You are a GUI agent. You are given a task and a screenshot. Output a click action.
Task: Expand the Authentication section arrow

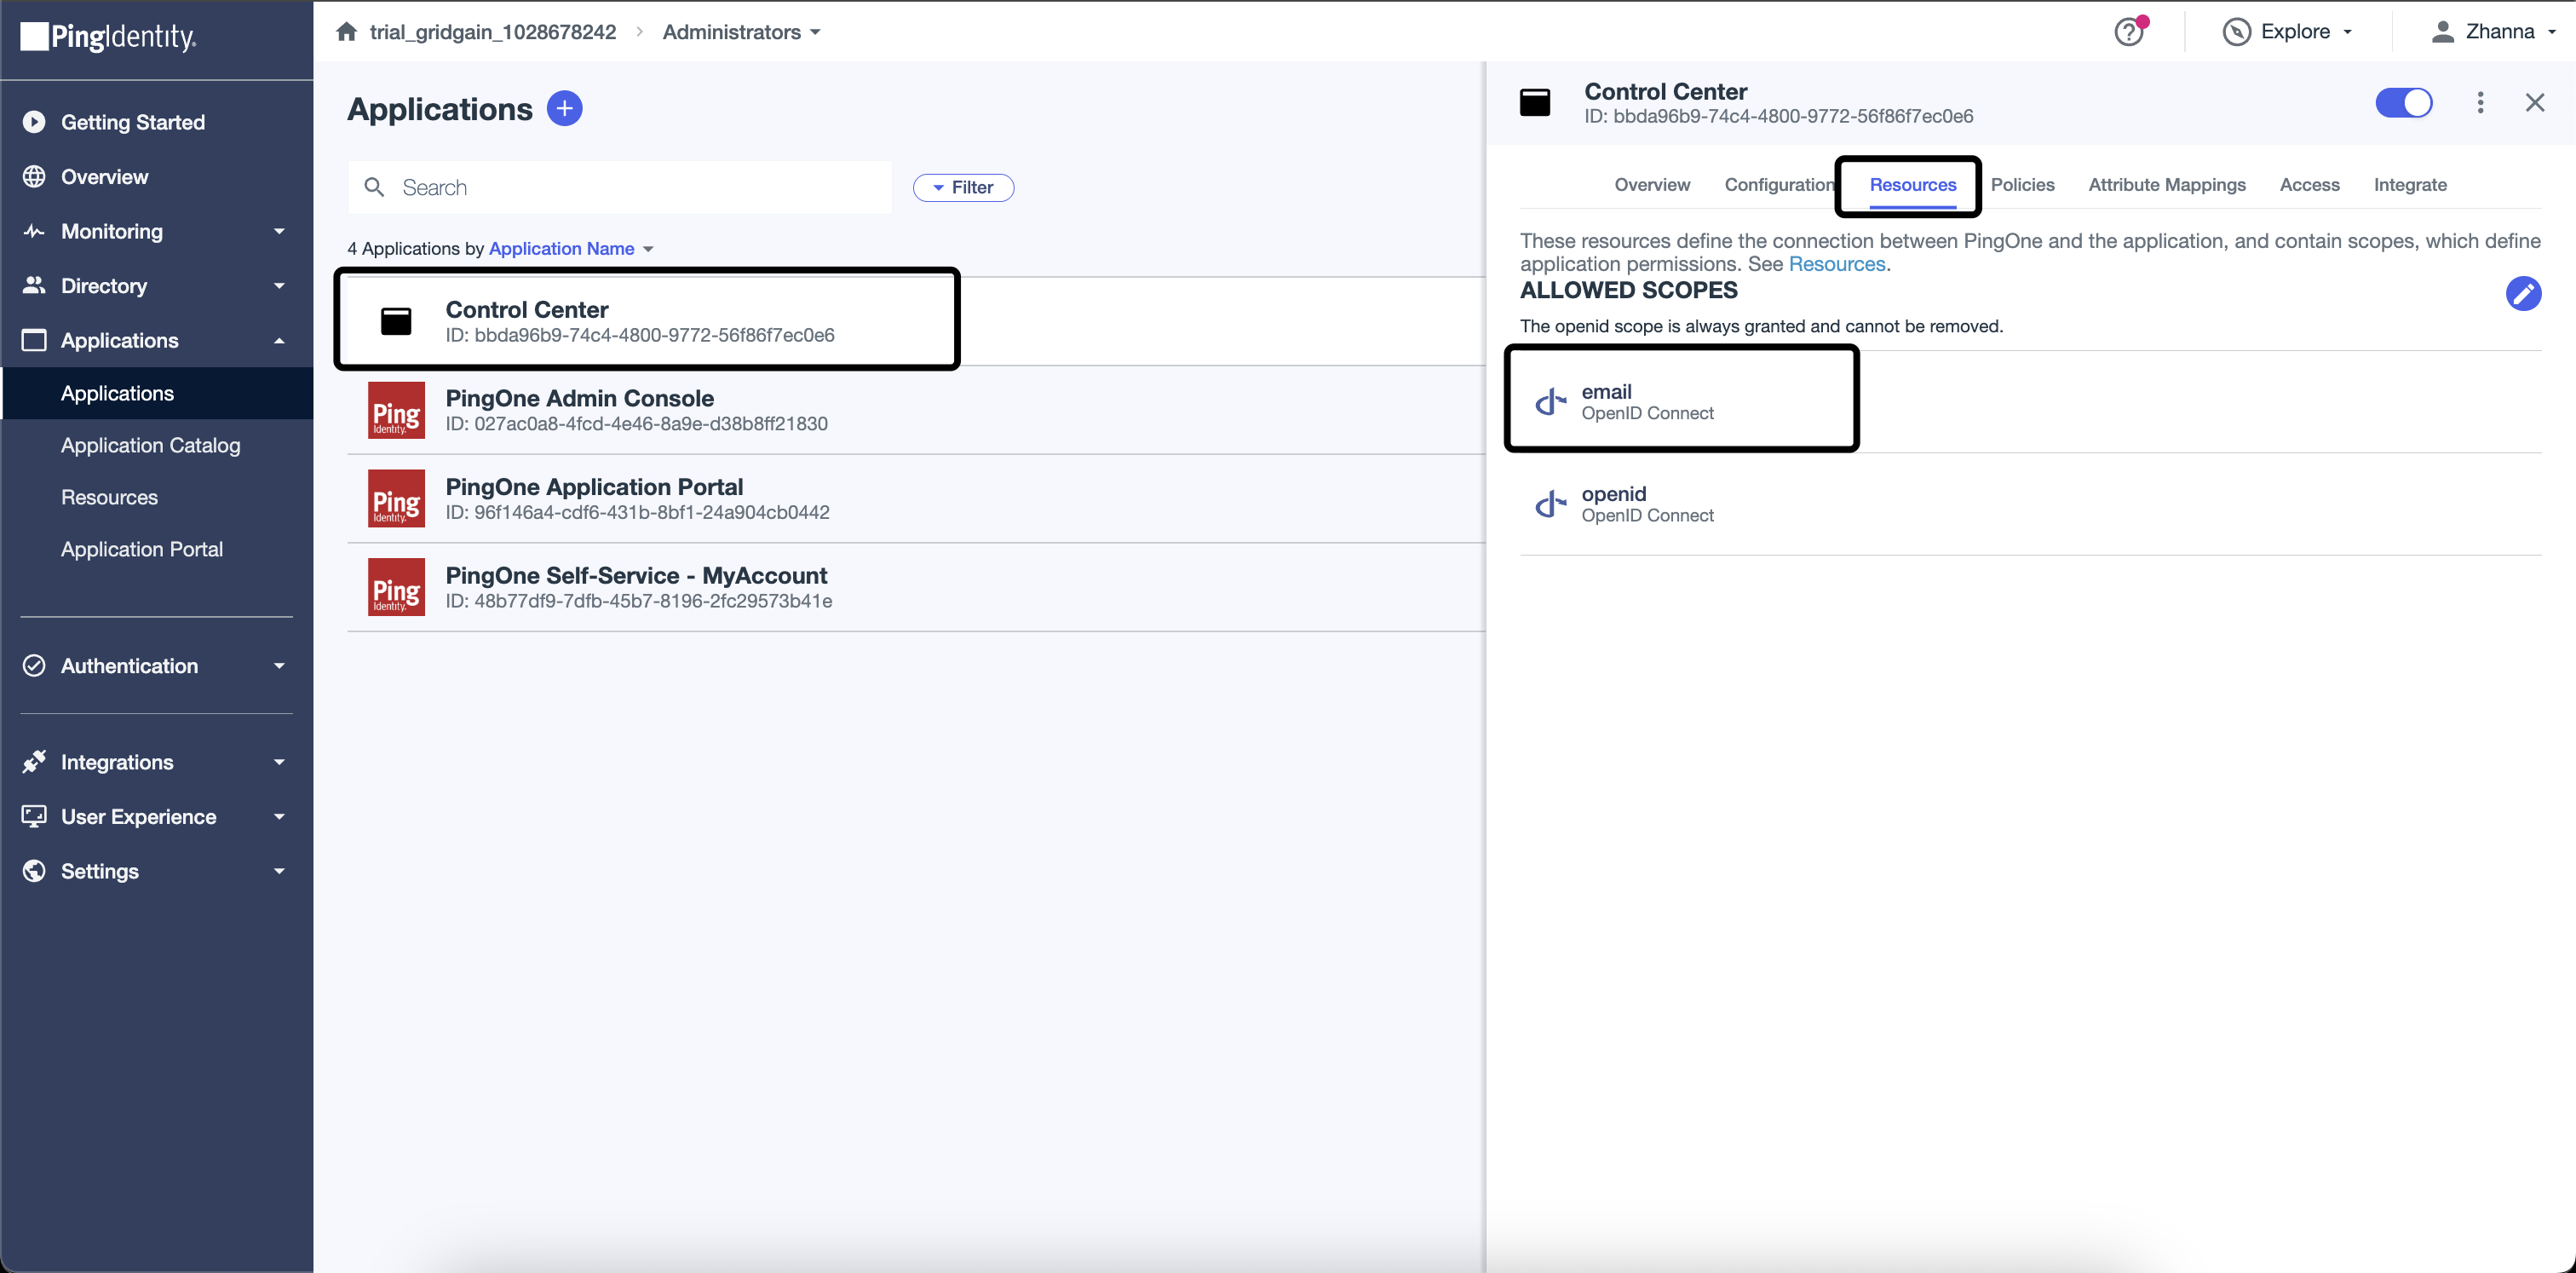(279, 666)
